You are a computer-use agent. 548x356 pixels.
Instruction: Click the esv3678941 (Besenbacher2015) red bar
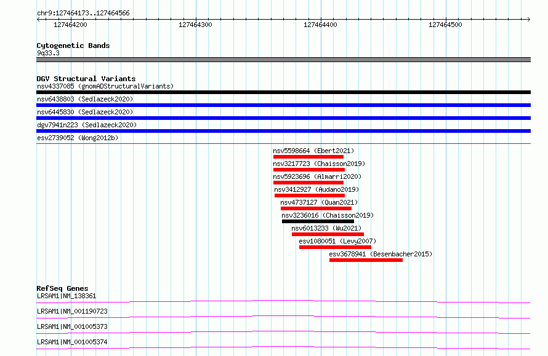point(366,260)
